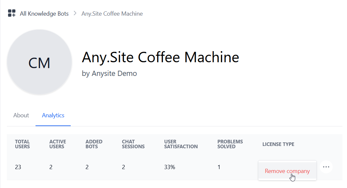Click the License Type column header
The image size is (347, 188).
pos(278,144)
